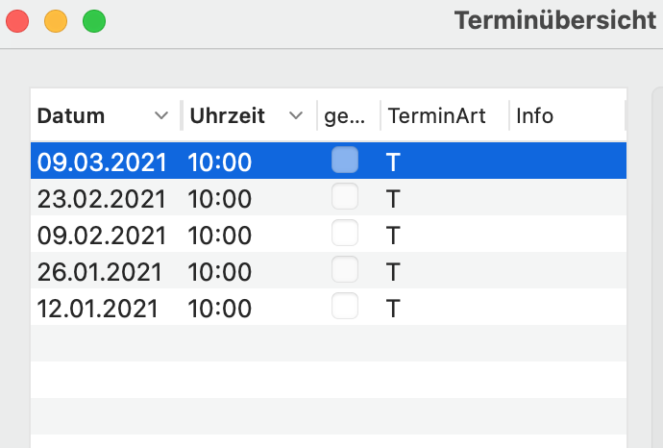This screenshot has width=663, height=448.
Task: Select the 26.01.2021 date entry
Action: tap(99, 272)
